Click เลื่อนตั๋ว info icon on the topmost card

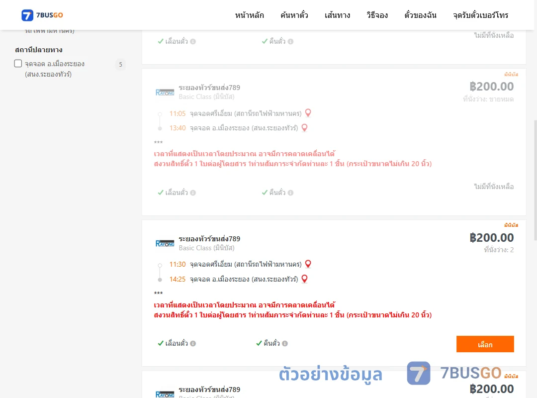193,41
